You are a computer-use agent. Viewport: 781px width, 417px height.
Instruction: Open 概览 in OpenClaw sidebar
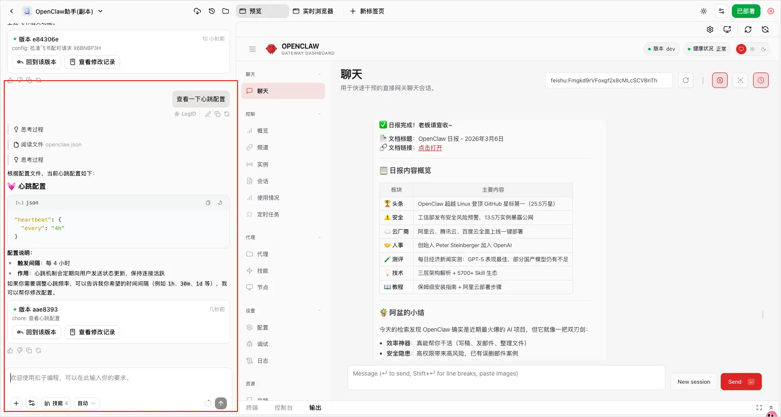pos(283,131)
